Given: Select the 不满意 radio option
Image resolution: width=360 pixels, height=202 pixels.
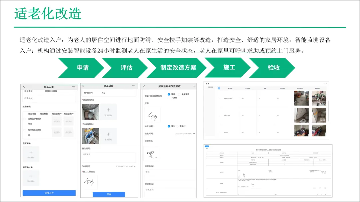Looking at the screenshot, I should 169,98.
